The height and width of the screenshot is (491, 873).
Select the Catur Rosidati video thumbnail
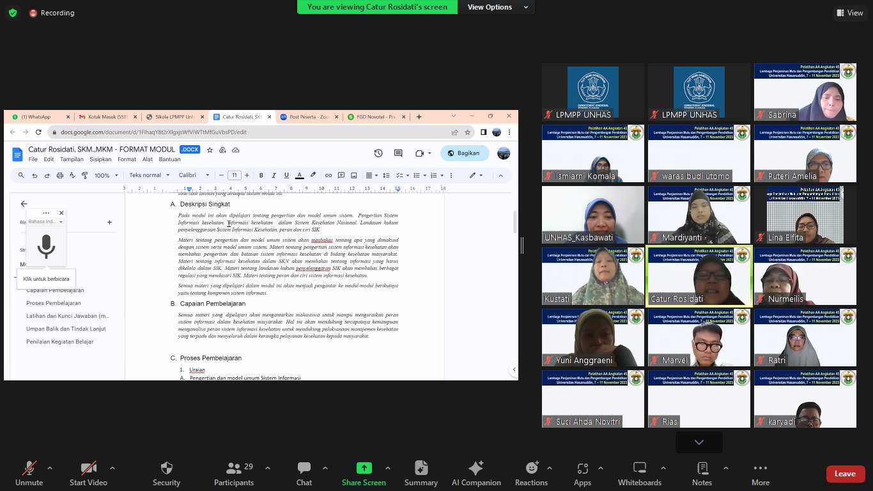point(699,276)
